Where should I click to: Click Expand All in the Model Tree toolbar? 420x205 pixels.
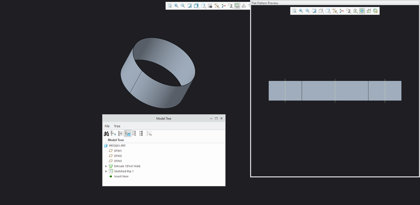[x=134, y=133]
